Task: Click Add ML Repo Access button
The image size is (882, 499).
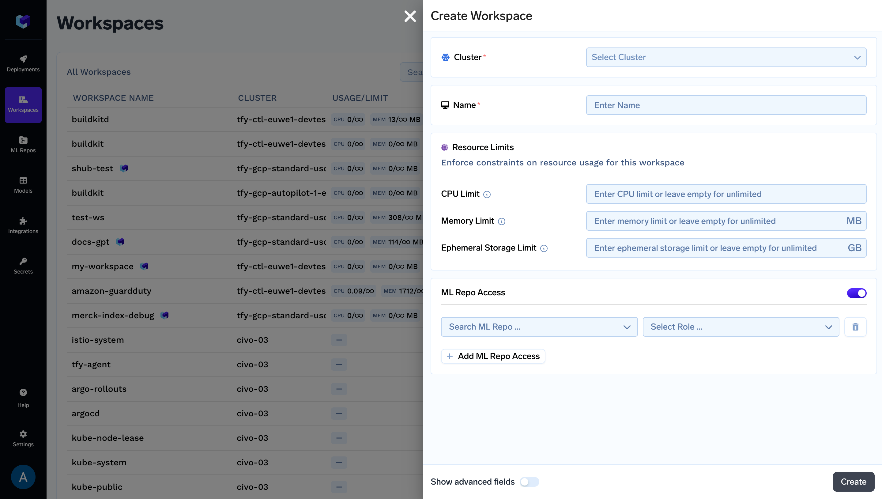Action: tap(493, 357)
